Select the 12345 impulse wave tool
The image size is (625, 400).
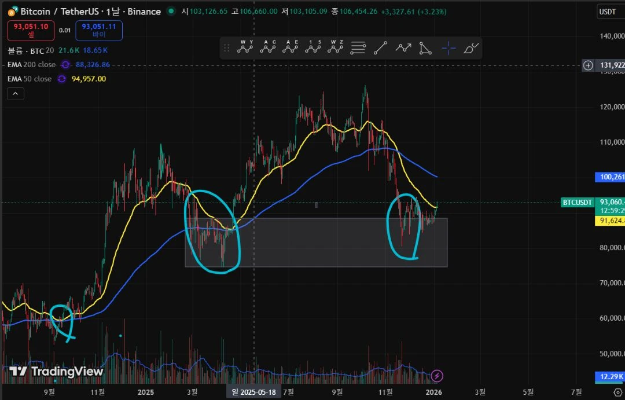(x=313, y=47)
